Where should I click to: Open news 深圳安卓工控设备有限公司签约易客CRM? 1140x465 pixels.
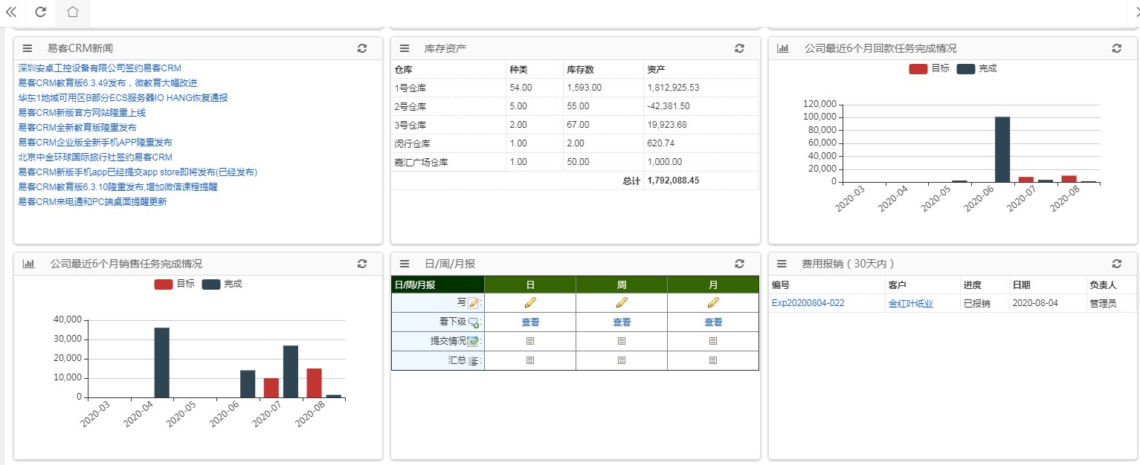[100, 68]
